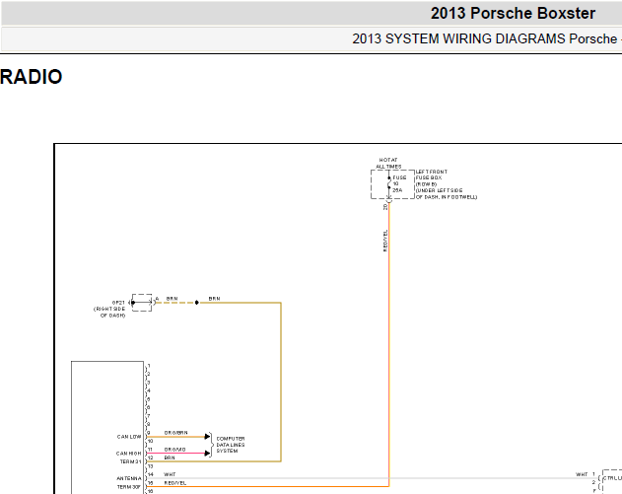
Task: Click the 'LEFT FRONT FUSE BOX' description text
Action: coord(446,184)
